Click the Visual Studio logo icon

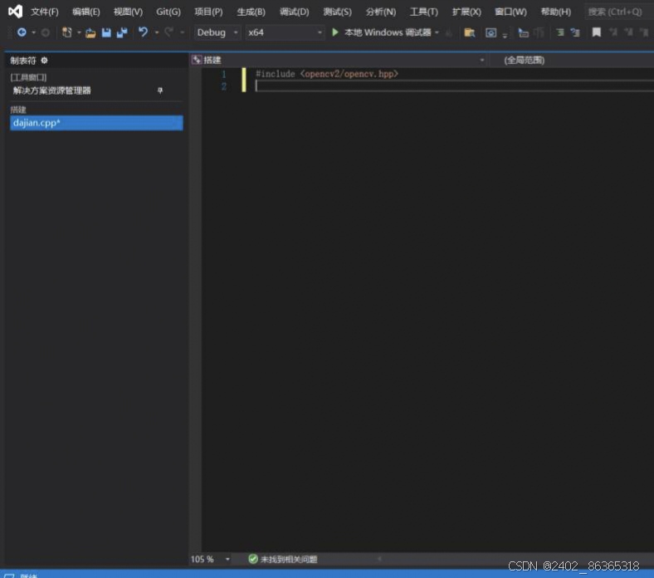coord(16,12)
